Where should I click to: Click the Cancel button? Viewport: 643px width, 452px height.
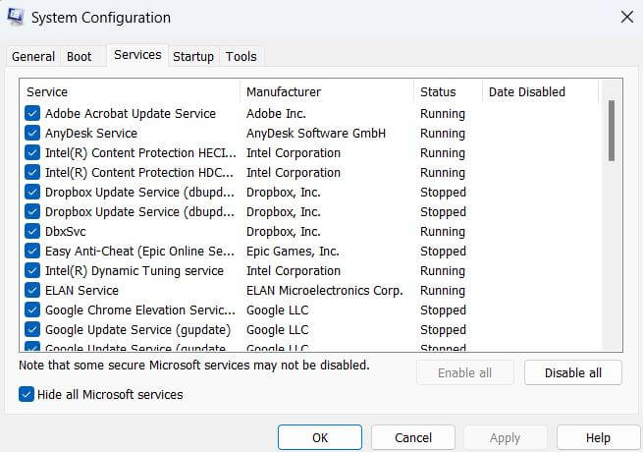click(x=413, y=437)
